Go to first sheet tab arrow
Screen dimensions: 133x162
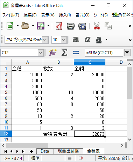[6, 152]
